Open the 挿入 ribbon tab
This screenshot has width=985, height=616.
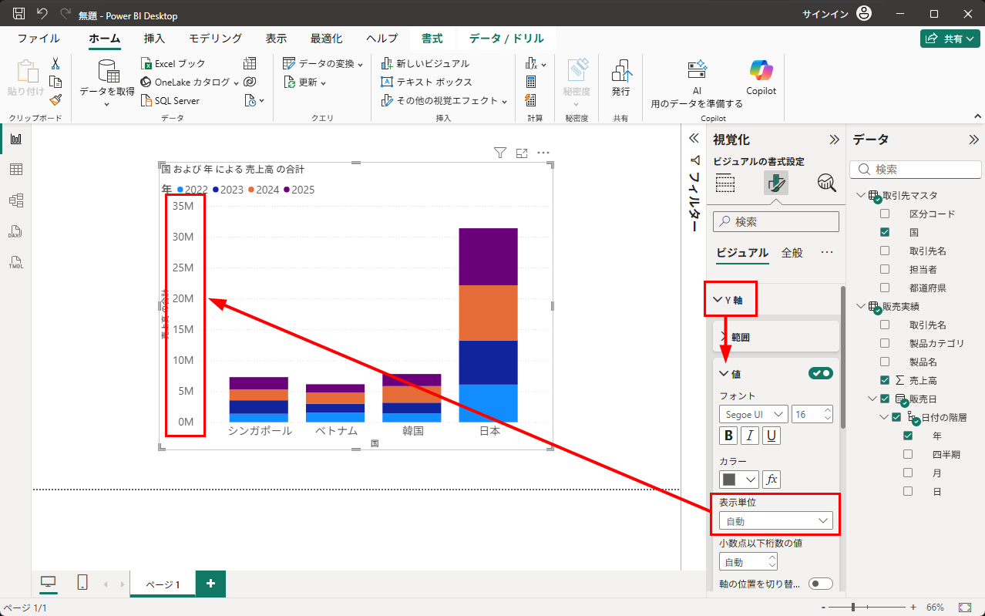154,38
